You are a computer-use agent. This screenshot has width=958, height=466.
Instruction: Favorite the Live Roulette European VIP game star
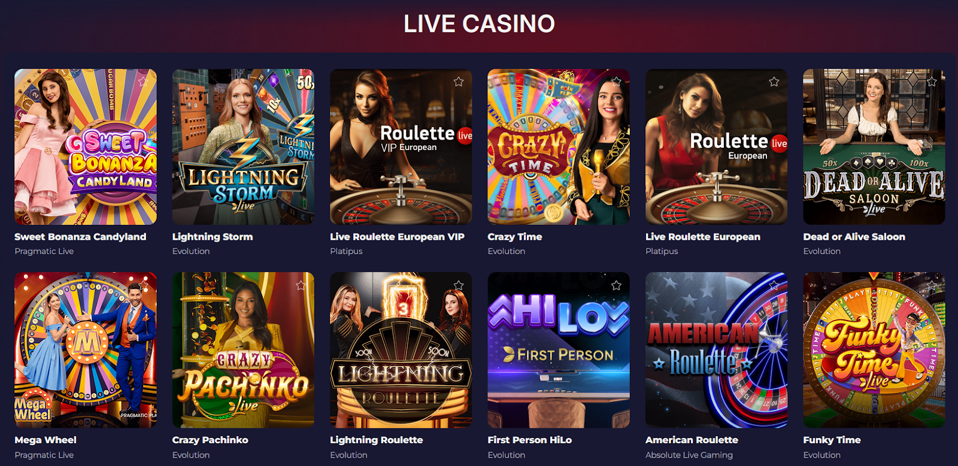pyautogui.click(x=459, y=82)
